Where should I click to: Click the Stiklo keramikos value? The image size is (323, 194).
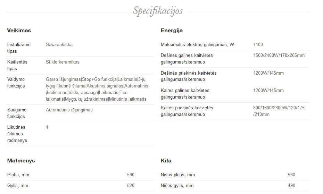(63, 62)
